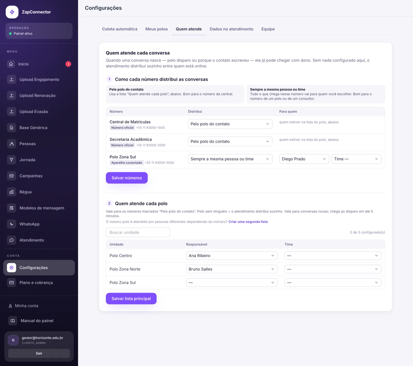413x366 pixels.
Task: Click the Salvar lista principal button
Action: [131, 299]
